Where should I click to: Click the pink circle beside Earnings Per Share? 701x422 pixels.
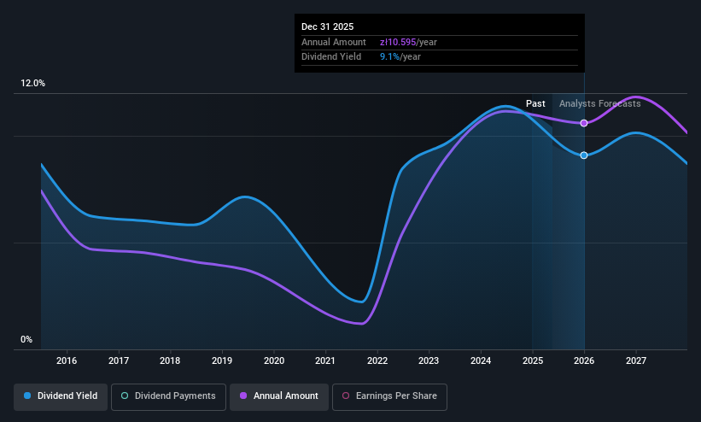[x=346, y=396]
